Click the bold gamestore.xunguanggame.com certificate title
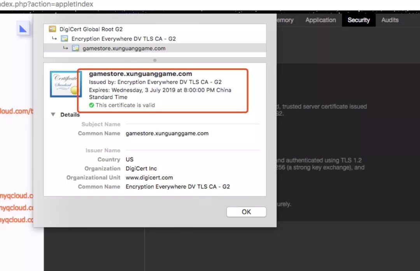Screen dimensions: 420x271 [140, 73]
